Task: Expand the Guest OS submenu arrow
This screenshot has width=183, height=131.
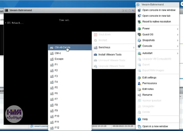Action: (x=178, y=35)
